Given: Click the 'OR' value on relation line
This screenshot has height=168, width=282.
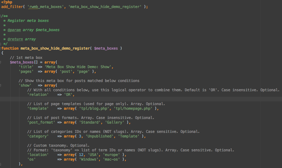Looking at the screenshot, I should pos(68,95).
